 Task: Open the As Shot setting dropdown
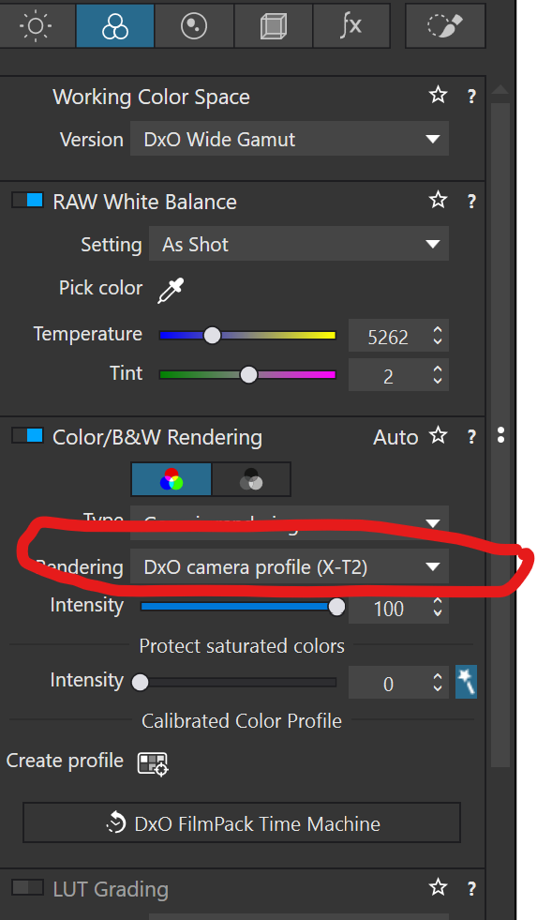coord(299,244)
